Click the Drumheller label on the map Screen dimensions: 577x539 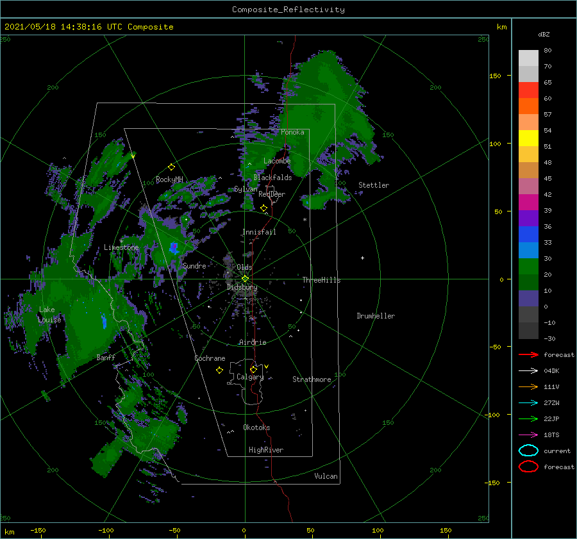pos(376,316)
